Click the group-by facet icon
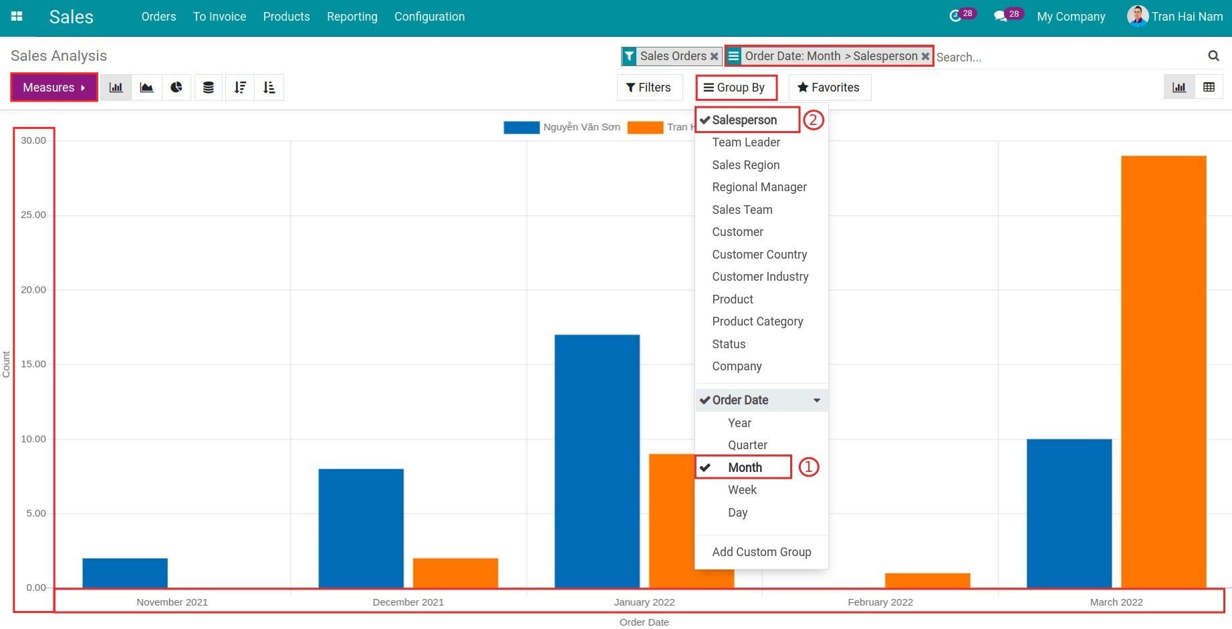Viewport: 1232px width, 629px height. [x=733, y=56]
